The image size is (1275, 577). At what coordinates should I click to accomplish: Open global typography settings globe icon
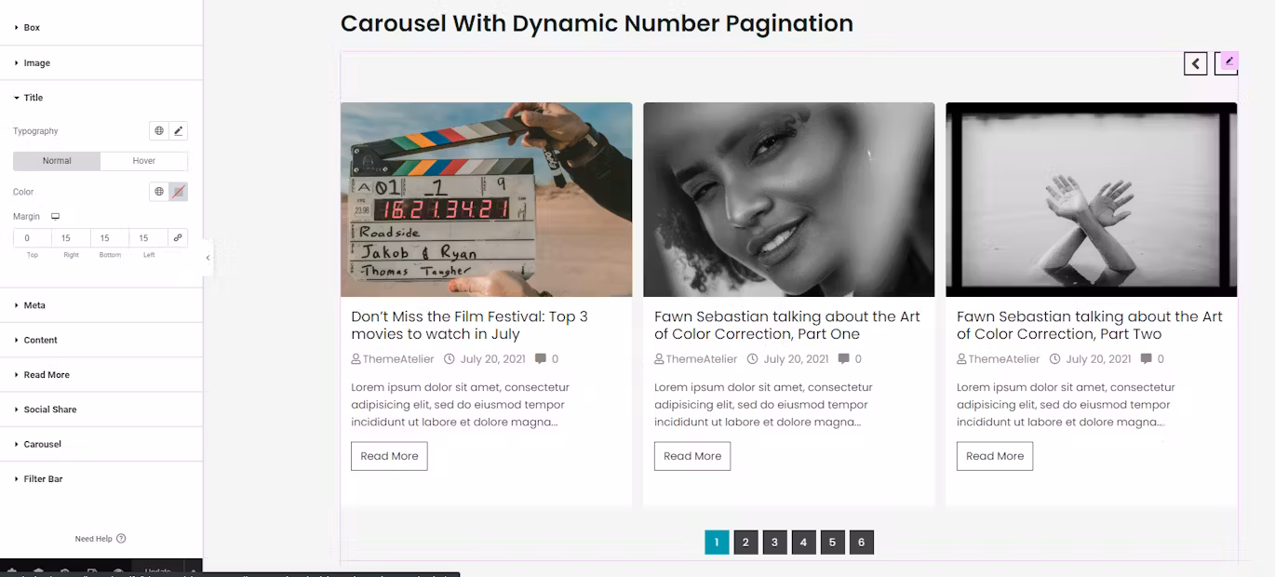[x=159, y=131]
